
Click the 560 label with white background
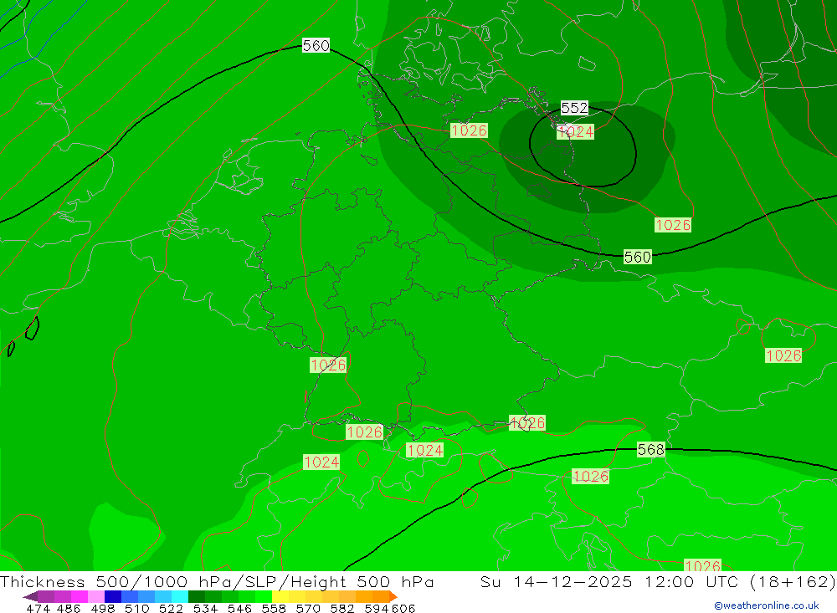[x=316, y=46]
